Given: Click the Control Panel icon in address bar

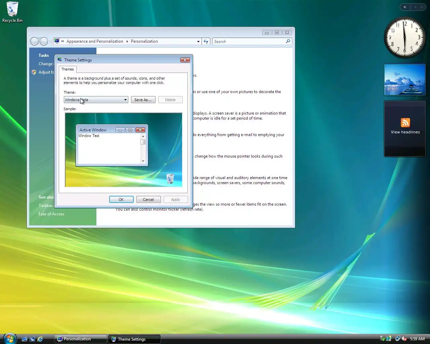Looking at the screenshot, I should point(57,41).
